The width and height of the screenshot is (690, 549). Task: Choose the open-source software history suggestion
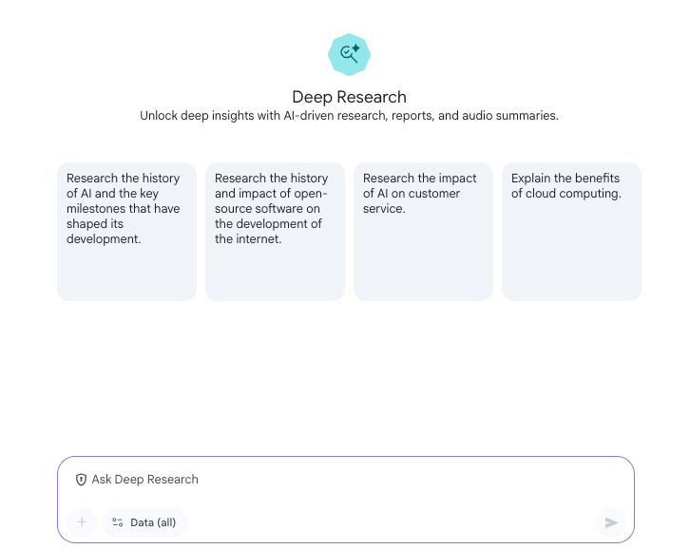tap(275, 209)
